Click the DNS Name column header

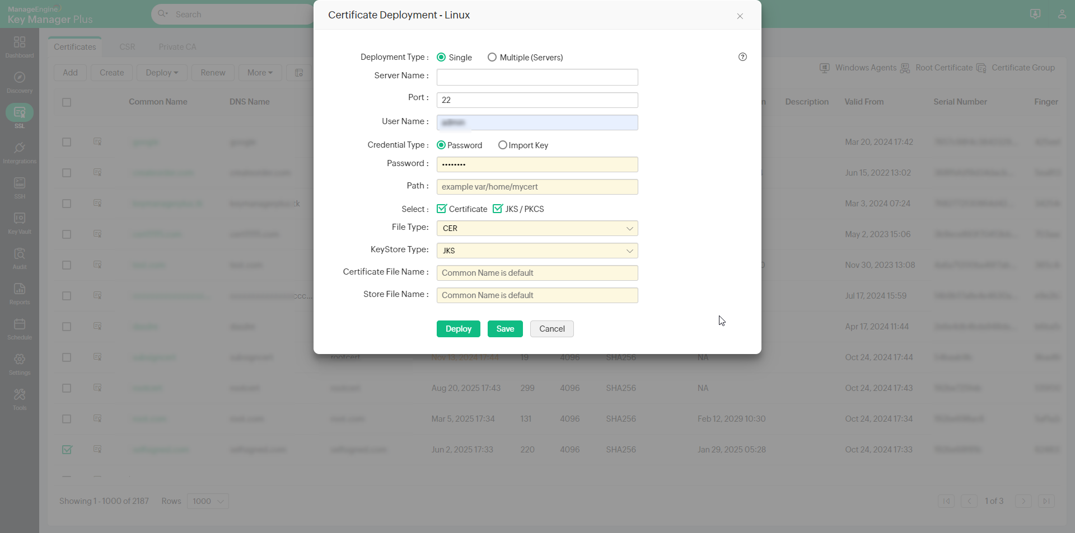pos(250,102)
